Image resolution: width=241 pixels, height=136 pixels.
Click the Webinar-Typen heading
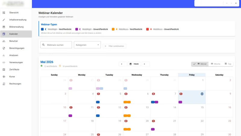coord(49,24)
